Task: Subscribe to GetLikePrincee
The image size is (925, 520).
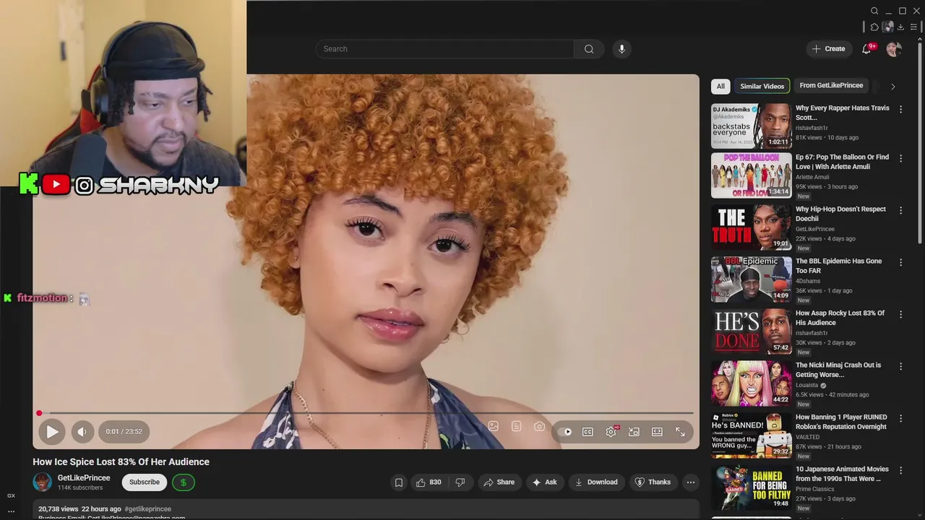Action: 145,482
